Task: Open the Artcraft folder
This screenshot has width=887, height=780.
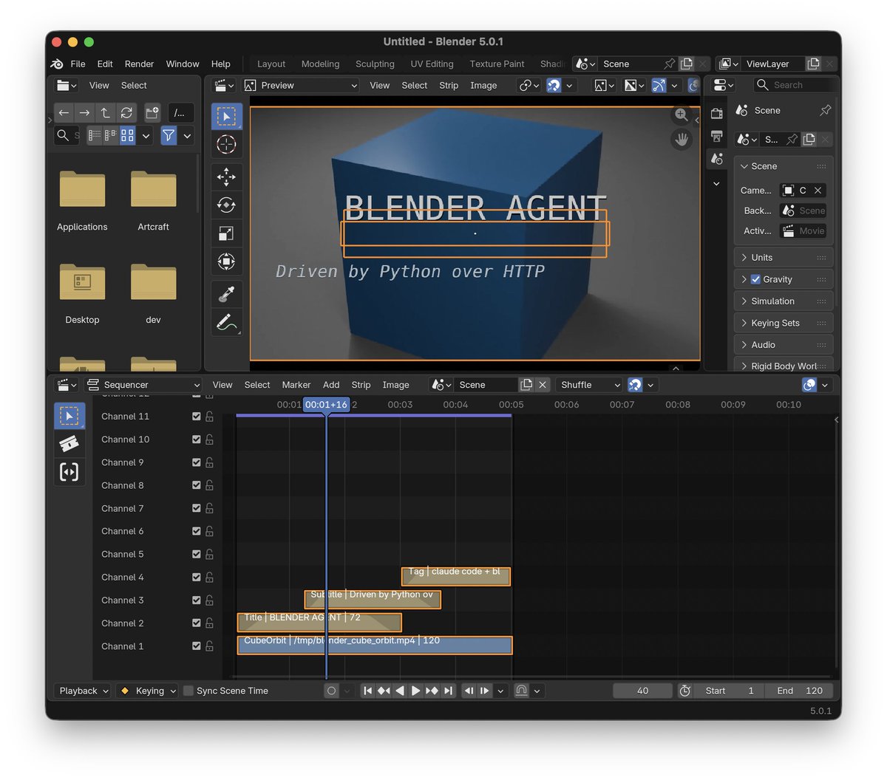Action: (x=153, y=199)
